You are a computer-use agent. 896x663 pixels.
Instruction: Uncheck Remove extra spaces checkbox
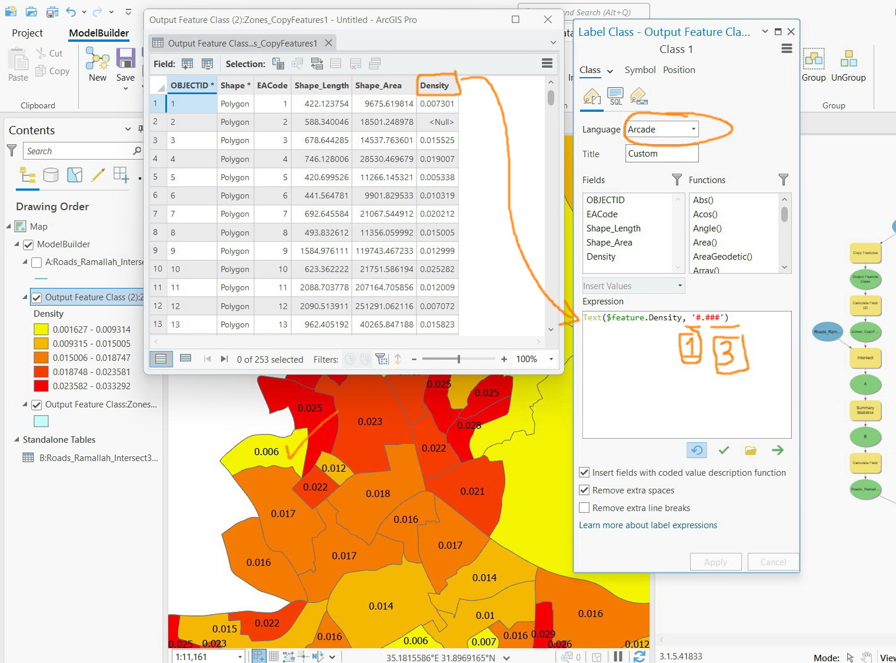(584, 490)
